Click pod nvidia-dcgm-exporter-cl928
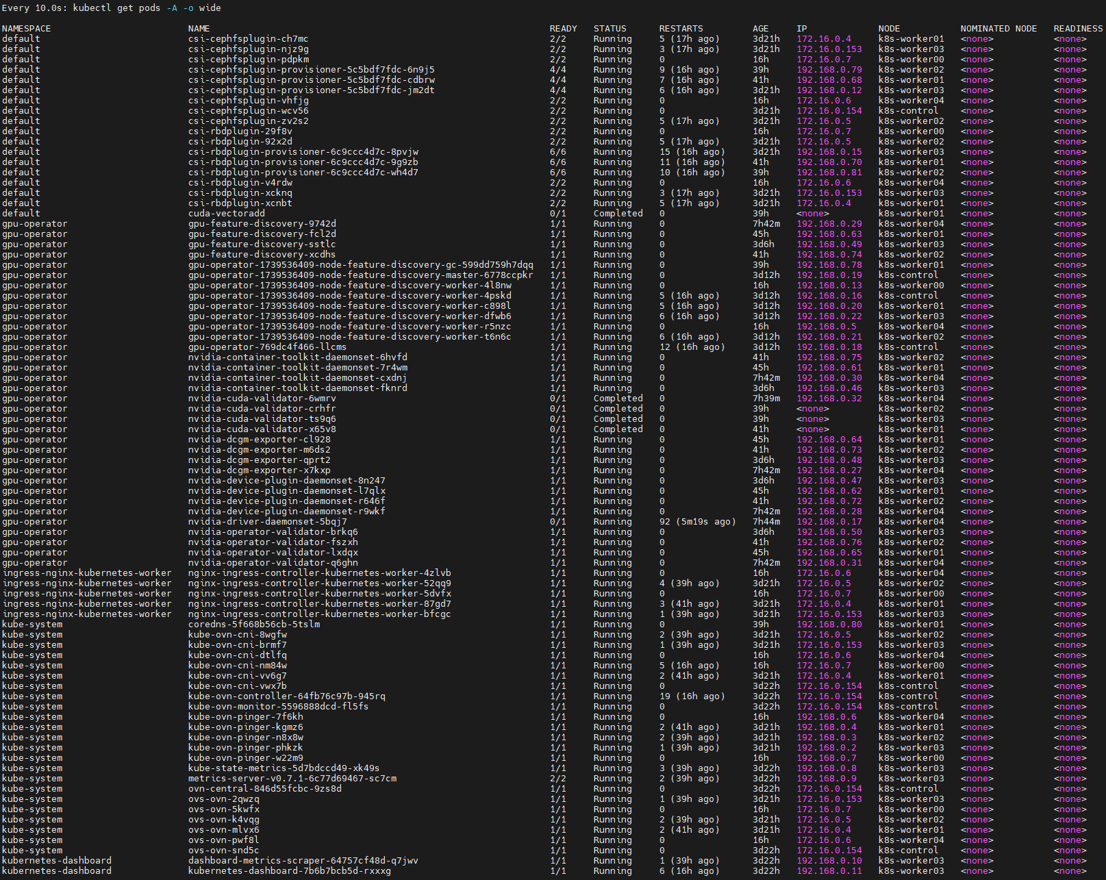 pyautogui.click(x=259, y=440)
